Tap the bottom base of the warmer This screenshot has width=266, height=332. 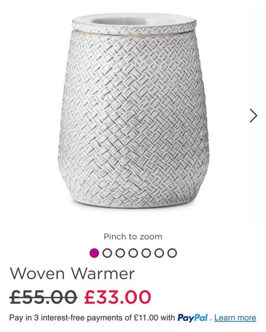(133, 200)
